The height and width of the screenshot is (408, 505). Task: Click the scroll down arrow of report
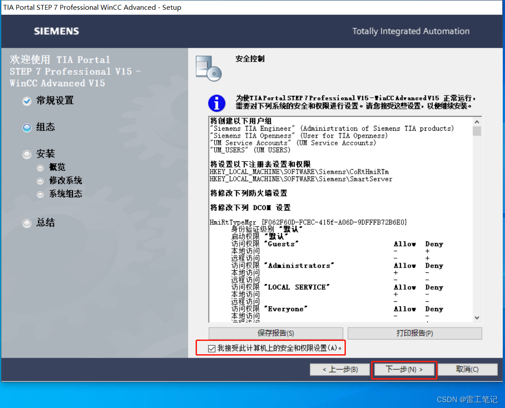(x=477, y=318)
